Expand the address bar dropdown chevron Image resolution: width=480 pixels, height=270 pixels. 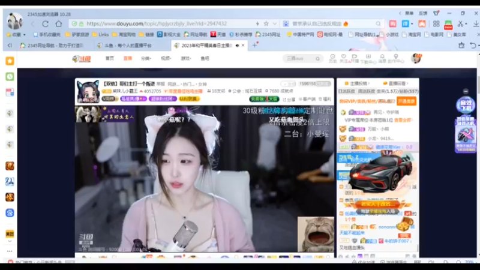coord(275,23)
